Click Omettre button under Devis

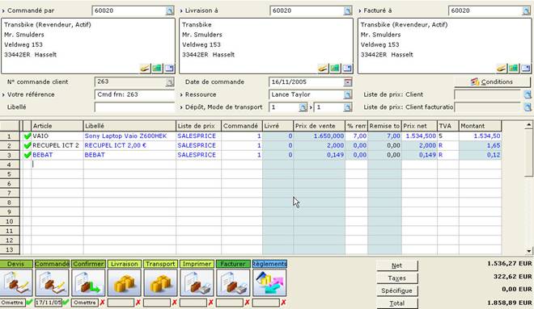coord(13,303)
